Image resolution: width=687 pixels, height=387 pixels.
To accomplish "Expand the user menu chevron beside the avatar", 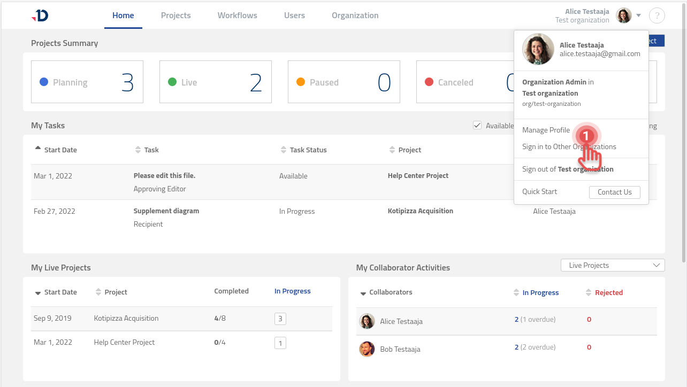I will pyautogui.click(x=638, y=16).
